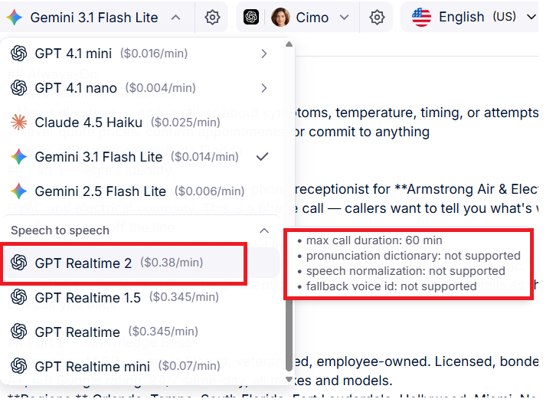Viewport: 556px width, 402px height.
Task: Expand GPT 4.1 nano submenu arrow
Action: [x=263, y=88]
